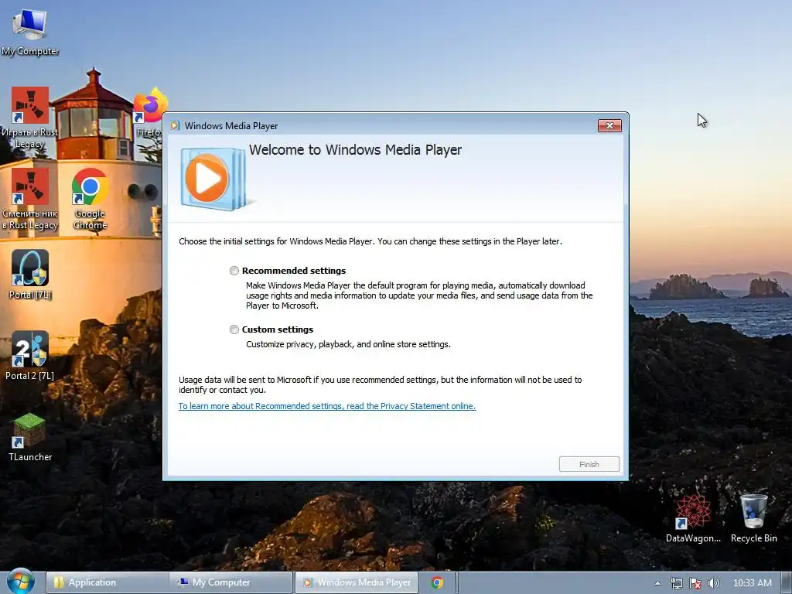The height and width of the screenshot is (594, 792).
Task: Show hidden tray icons arrow
Action: [657, 583]
